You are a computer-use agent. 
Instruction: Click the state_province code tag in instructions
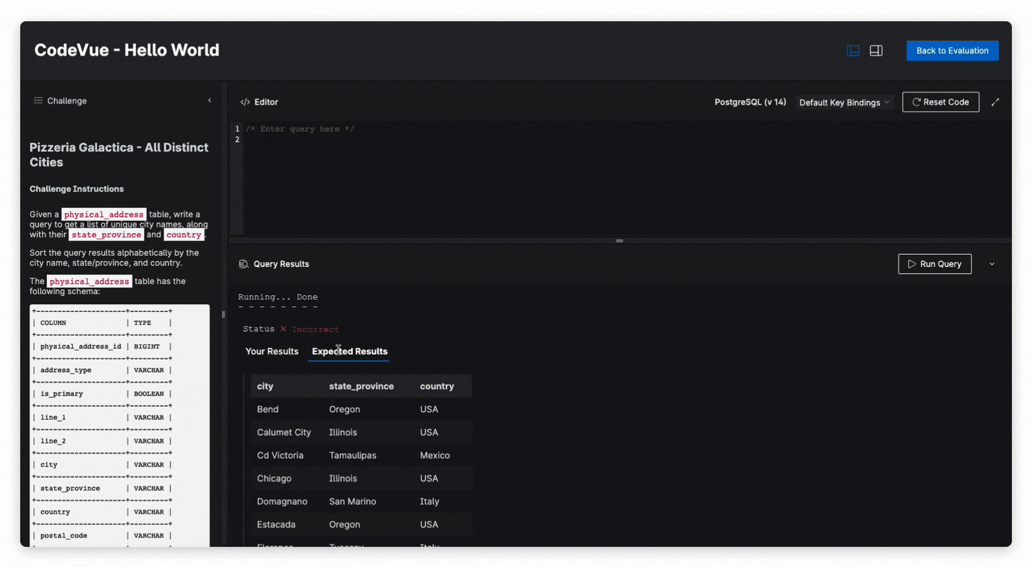tap(106, 235)
